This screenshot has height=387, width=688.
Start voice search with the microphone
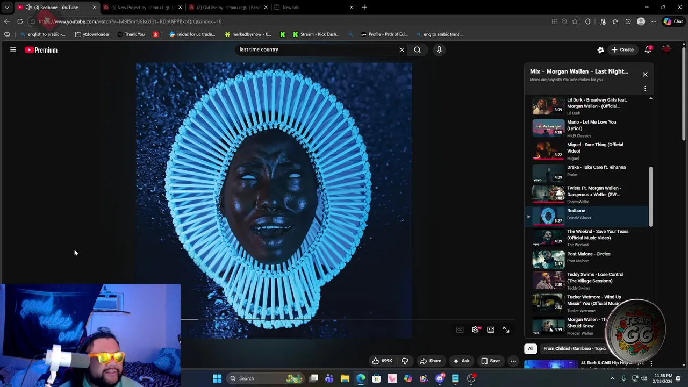pyautogui.click(x=439, y=49)
